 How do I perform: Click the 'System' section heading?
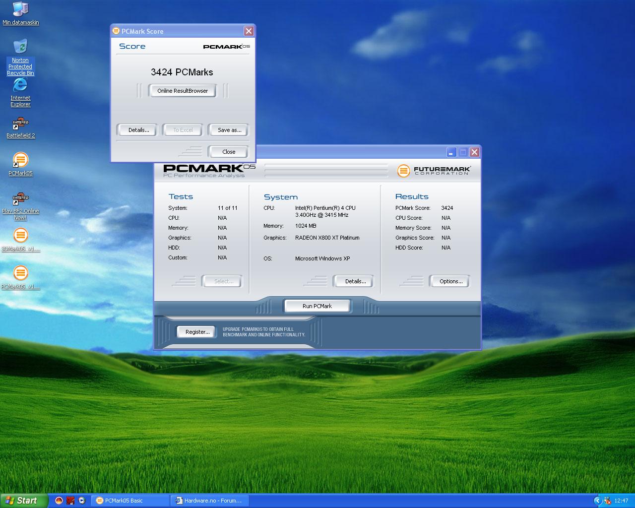click(x=281, y=197)
